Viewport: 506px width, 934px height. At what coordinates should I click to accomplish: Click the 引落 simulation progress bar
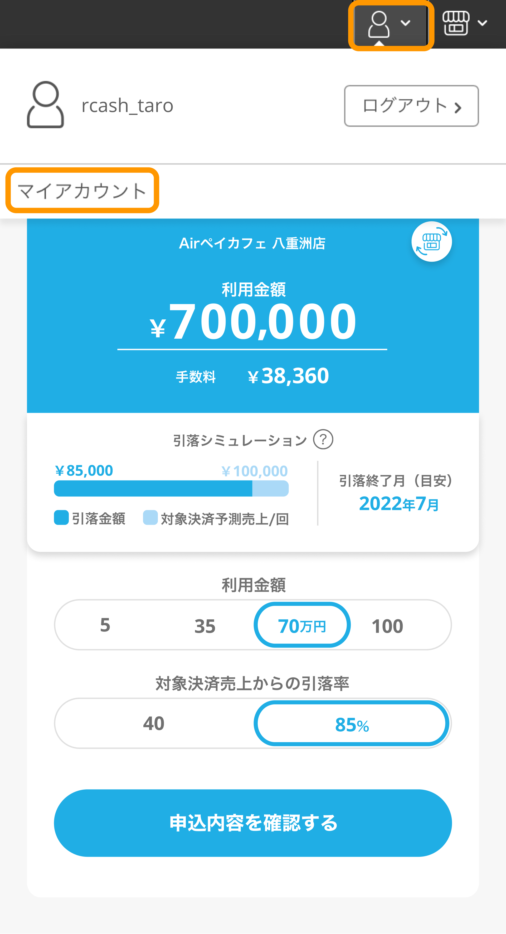(x=171, y=488)
